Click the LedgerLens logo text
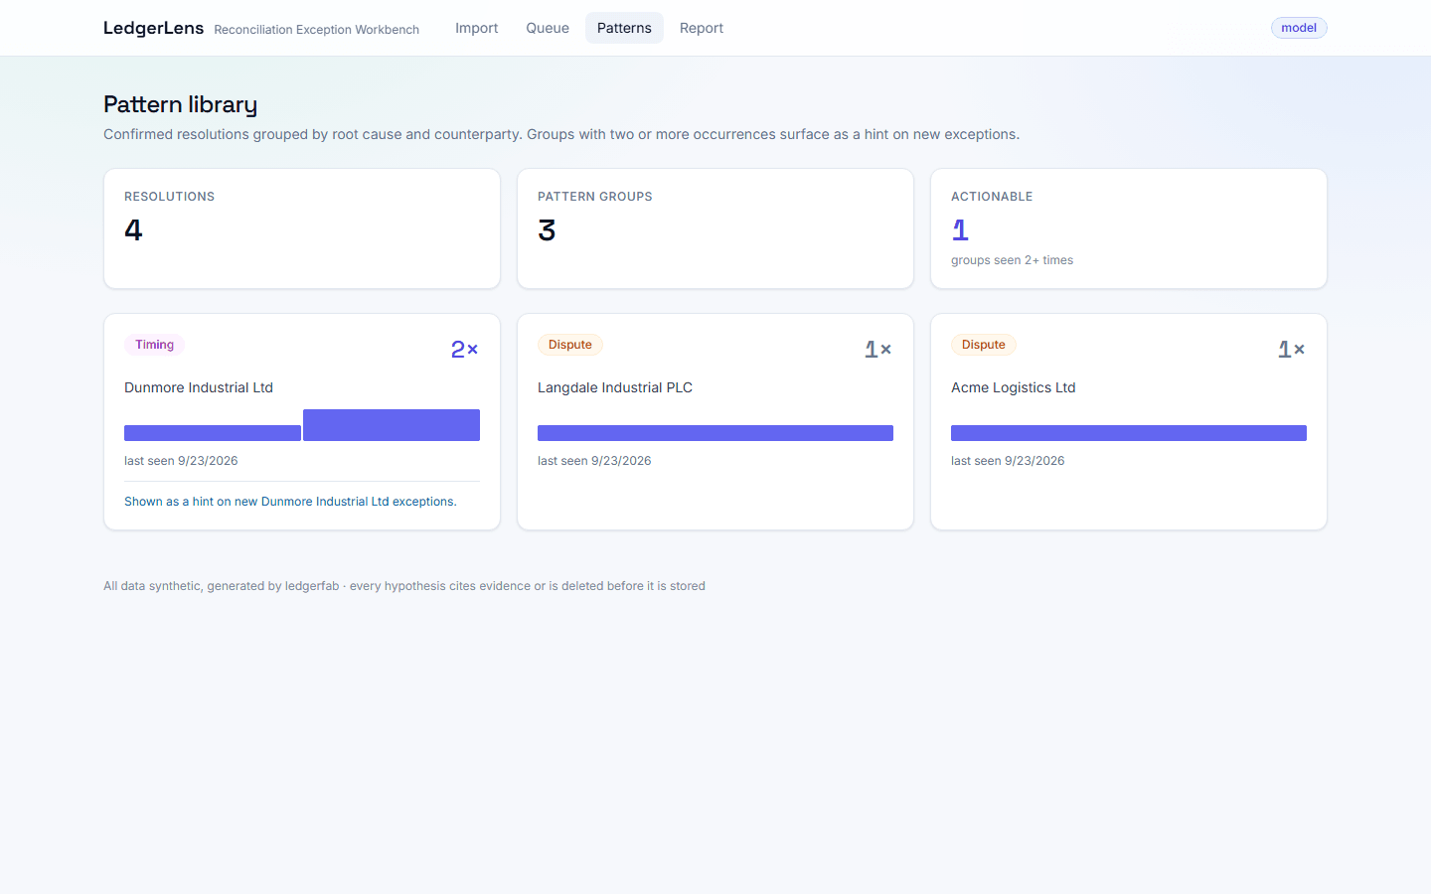 (x=153, y=28)
